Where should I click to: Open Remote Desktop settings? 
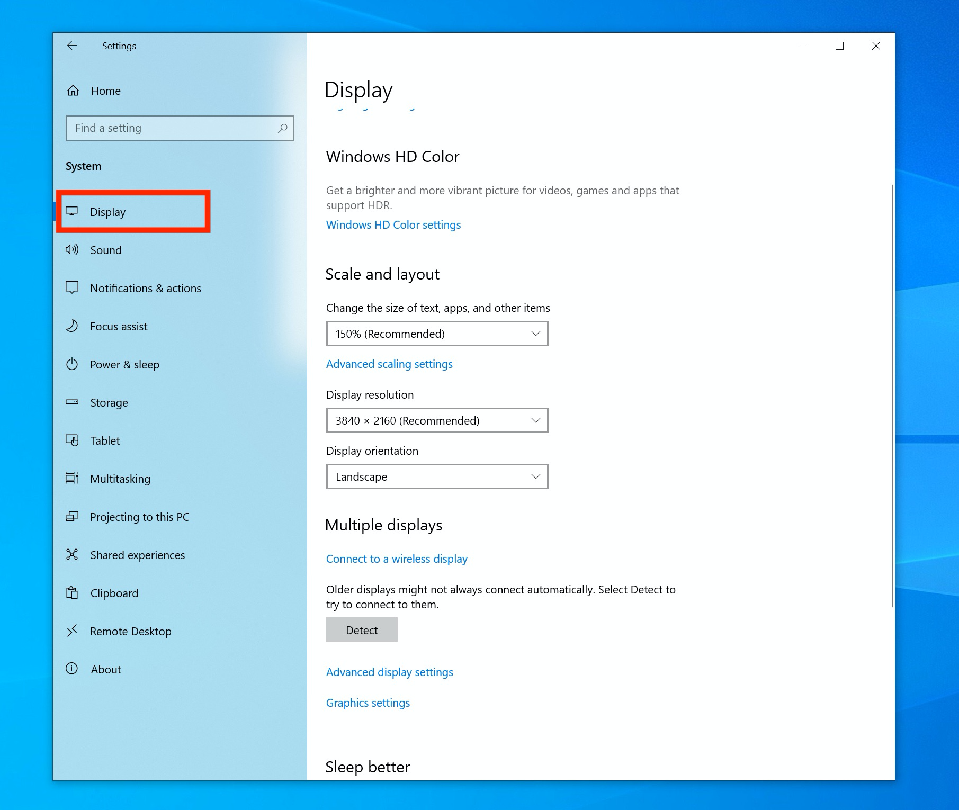pyautogui.click(x=180, y=631)
